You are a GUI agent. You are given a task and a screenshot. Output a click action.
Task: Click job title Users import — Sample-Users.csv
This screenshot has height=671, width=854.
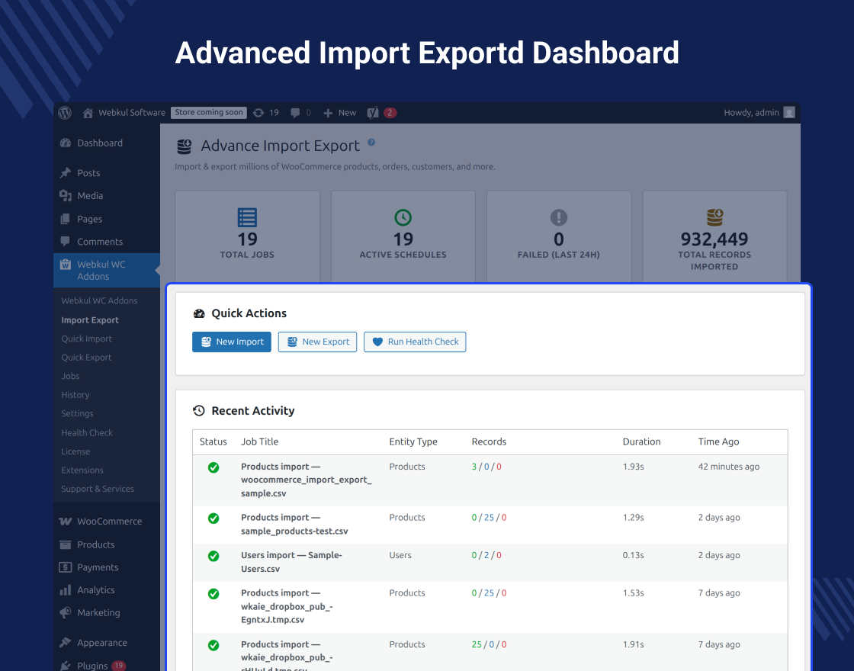(291, 562)
